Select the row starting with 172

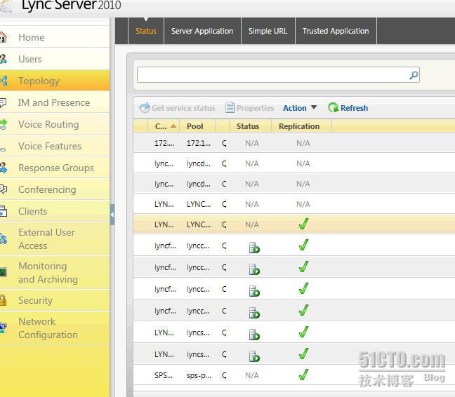coord(294,143)
